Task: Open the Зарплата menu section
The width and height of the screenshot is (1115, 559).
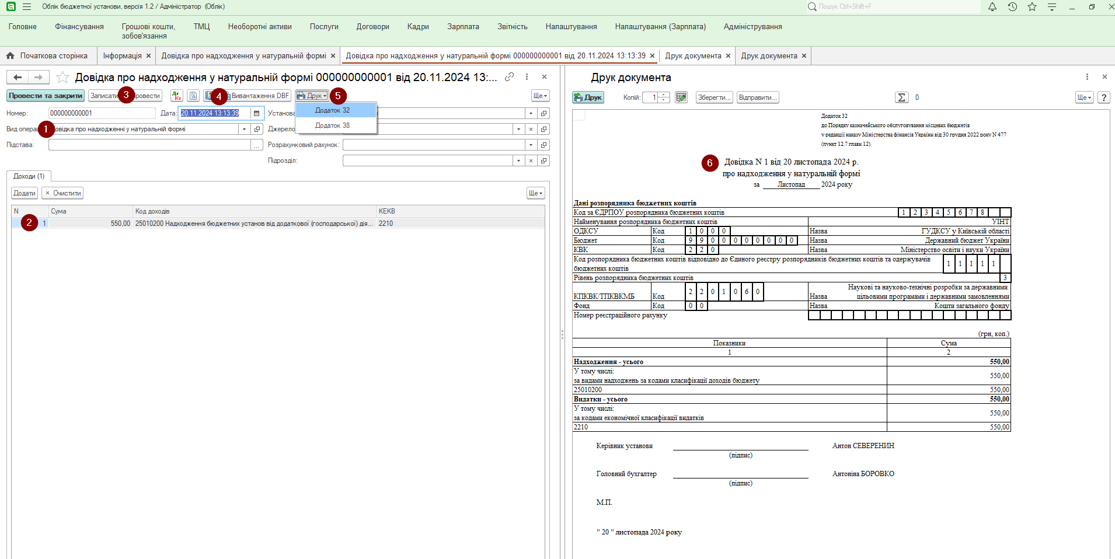Action: click(x=463, y=27)
